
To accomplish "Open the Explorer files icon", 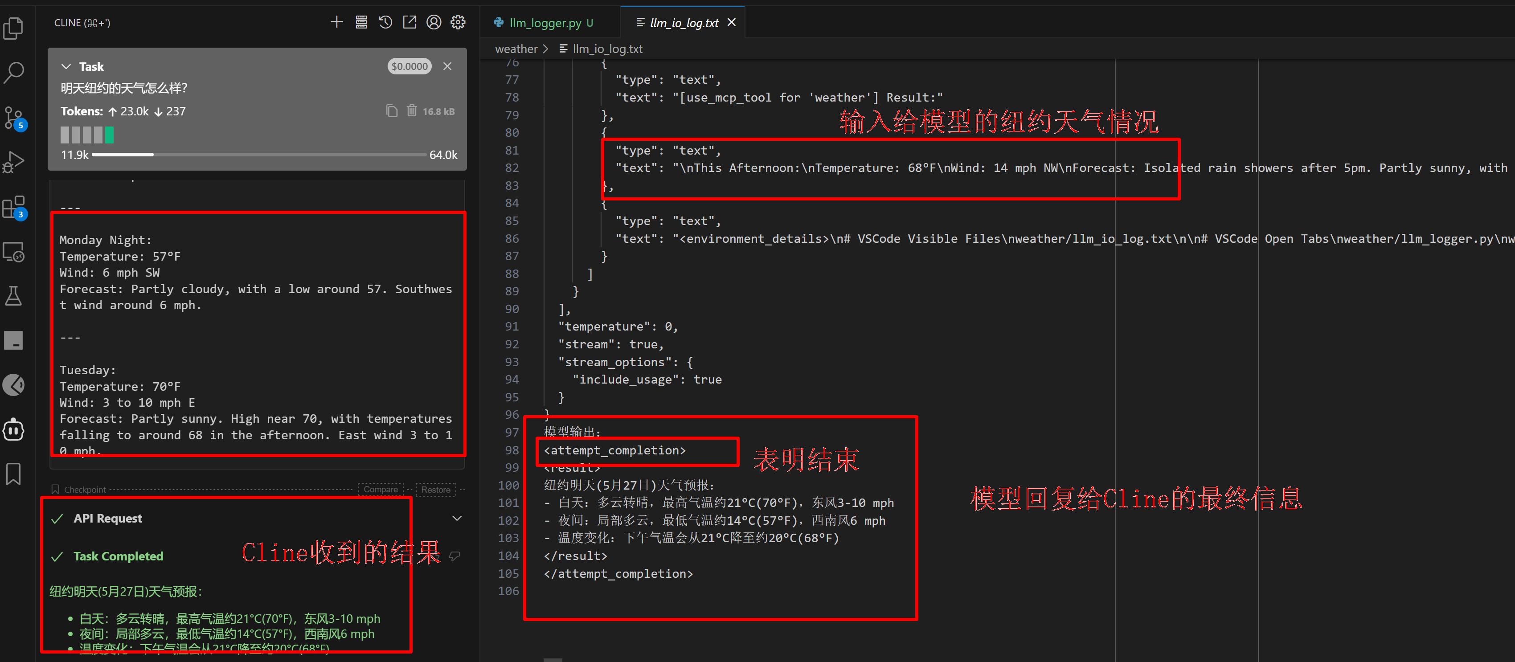I will (13, 28).
